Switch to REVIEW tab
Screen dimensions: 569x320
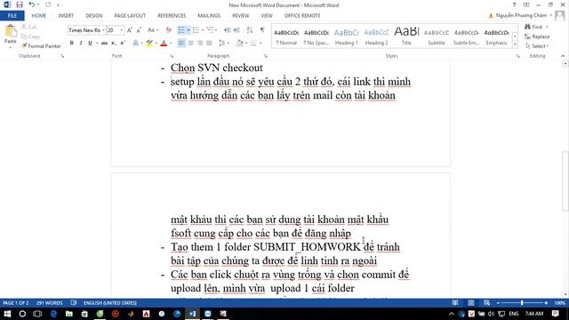(241, 16)
